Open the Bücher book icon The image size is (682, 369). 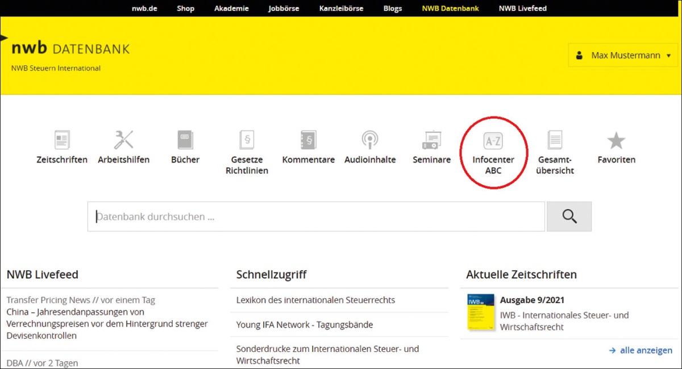point(185,140)
